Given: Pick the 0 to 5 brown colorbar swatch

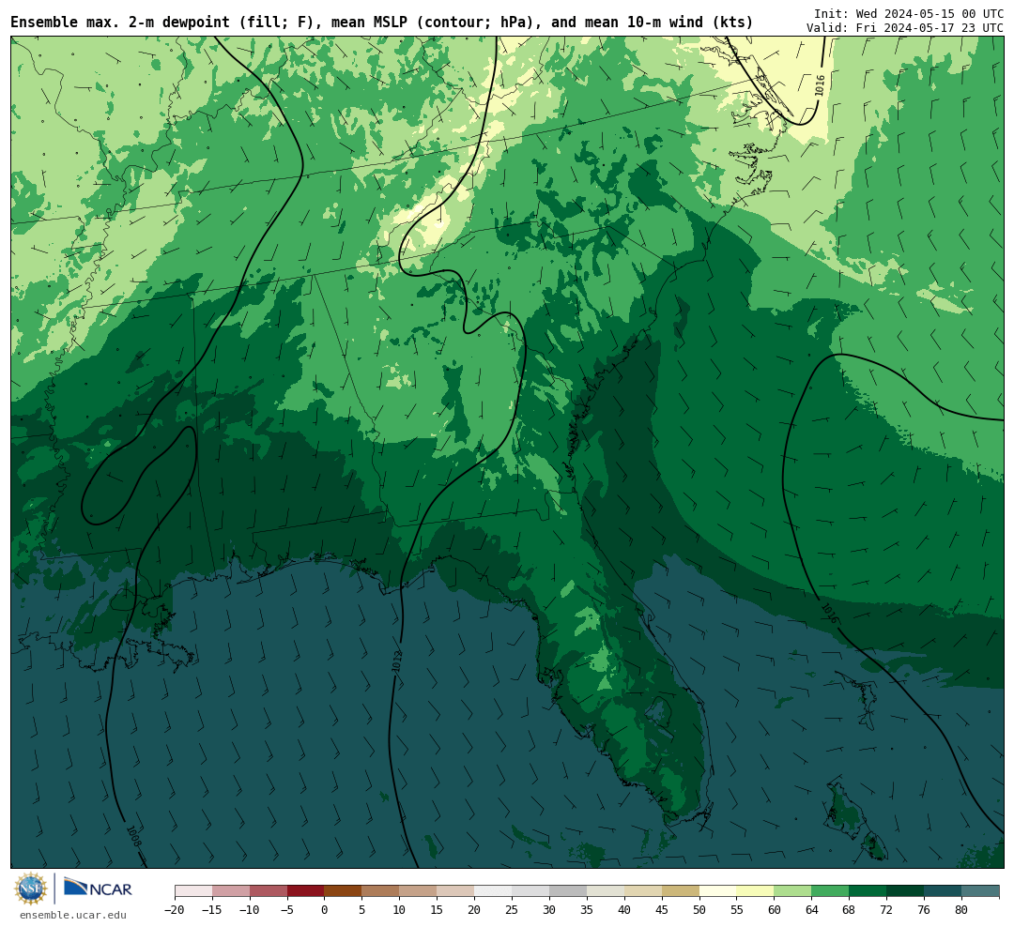Looking at the screenshot, I should pos(344,890).
